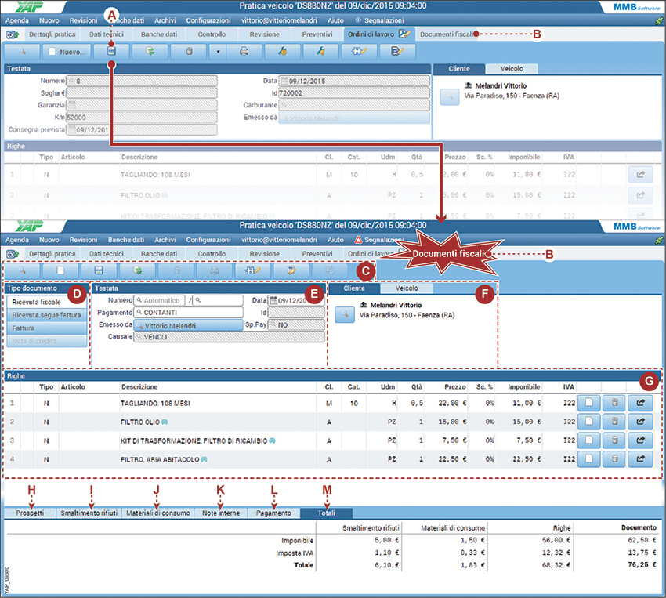This screenshot has height=598, width=666.
Task: Click delete icon on FILTRO OLIO row
Action: pos(614,422)
